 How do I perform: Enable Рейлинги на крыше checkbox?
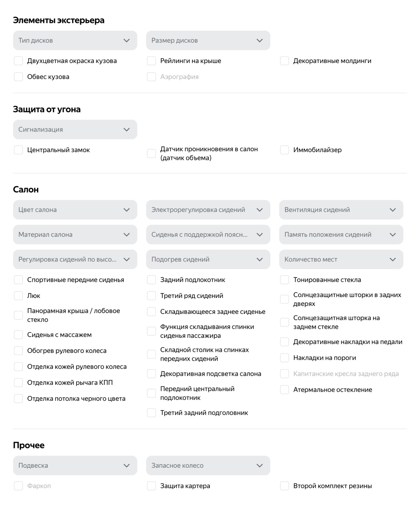(x=152, y=61)
